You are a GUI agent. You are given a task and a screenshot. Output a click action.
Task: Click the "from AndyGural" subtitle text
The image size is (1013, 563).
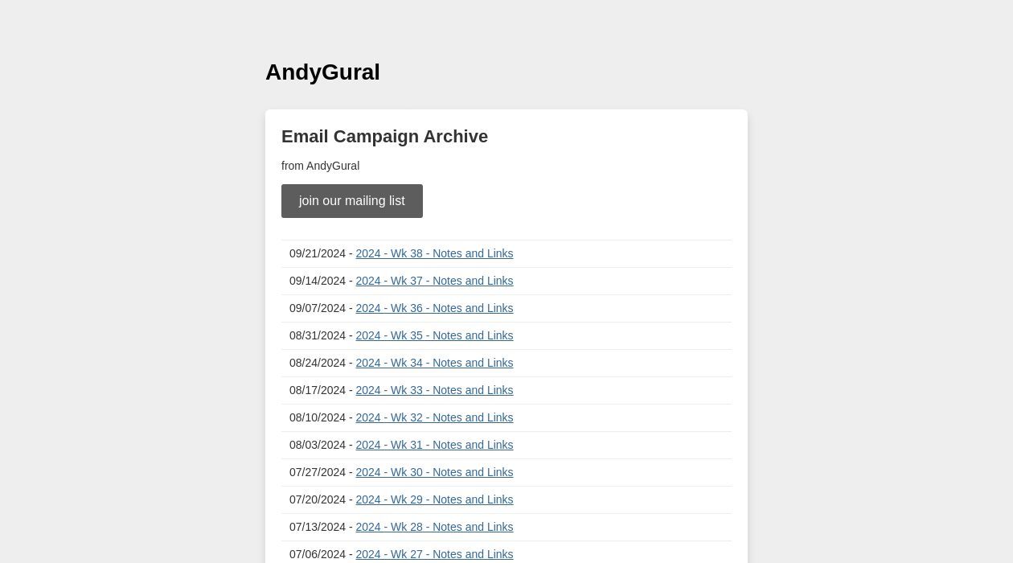[320, 166]
